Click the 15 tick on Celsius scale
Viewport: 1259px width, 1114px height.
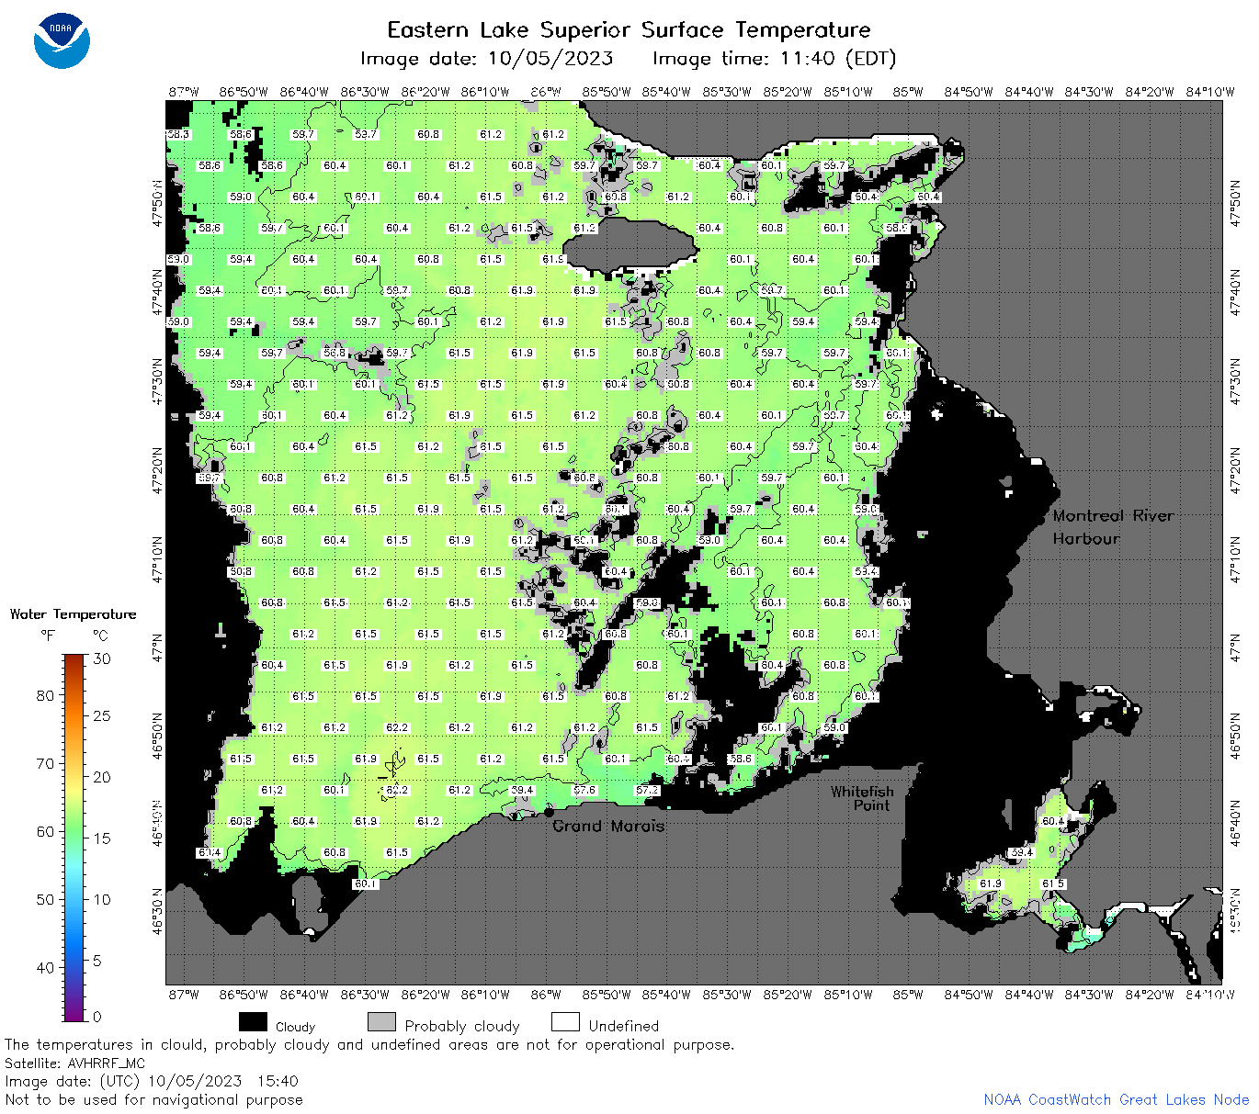coord(102,838)
